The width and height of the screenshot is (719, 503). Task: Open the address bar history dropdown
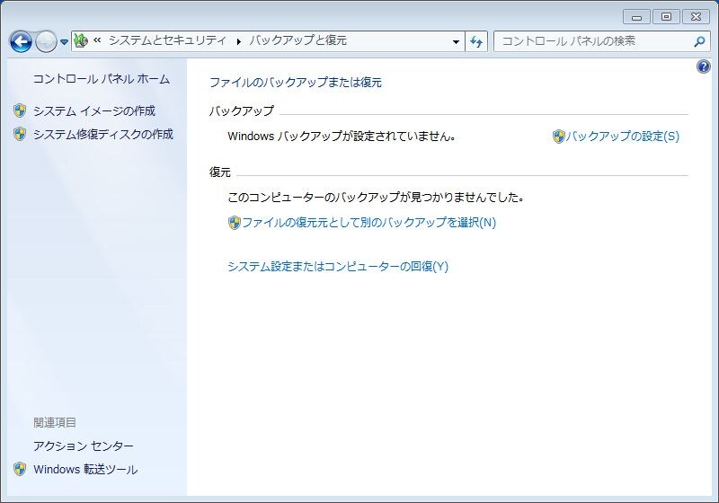pyautogui.click(x=456, y=41)
